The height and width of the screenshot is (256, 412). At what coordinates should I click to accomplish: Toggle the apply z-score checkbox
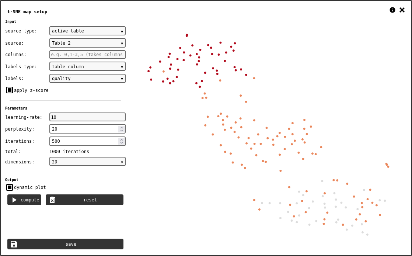tap(10, 90)
